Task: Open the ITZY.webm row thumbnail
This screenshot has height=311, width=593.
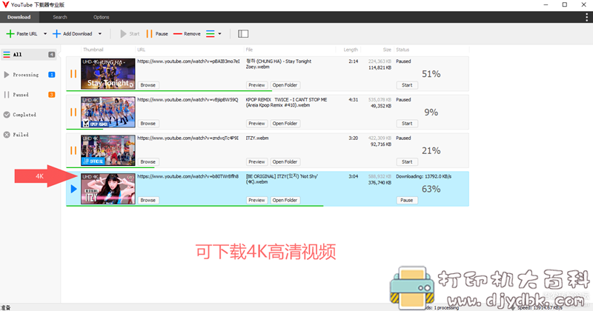Action: (107, 150)
